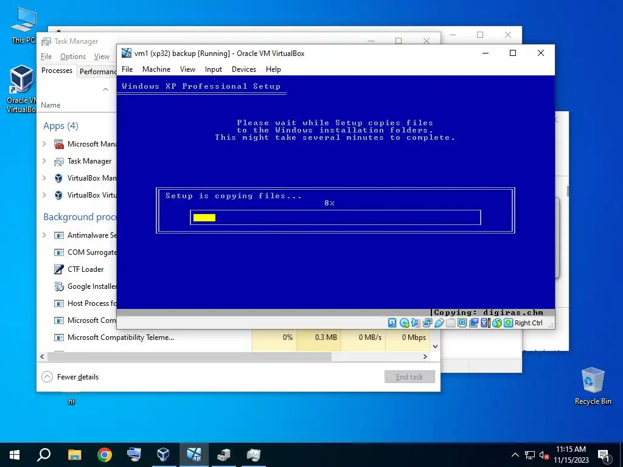This screenshot has width=623, height=467.
Task: Open Task Manager's File menu
Action: click(46, 57)
